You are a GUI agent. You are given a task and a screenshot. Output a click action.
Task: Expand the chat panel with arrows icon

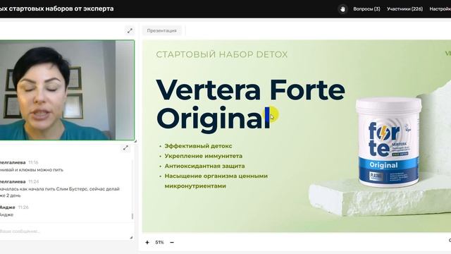(x=125, y=148)
